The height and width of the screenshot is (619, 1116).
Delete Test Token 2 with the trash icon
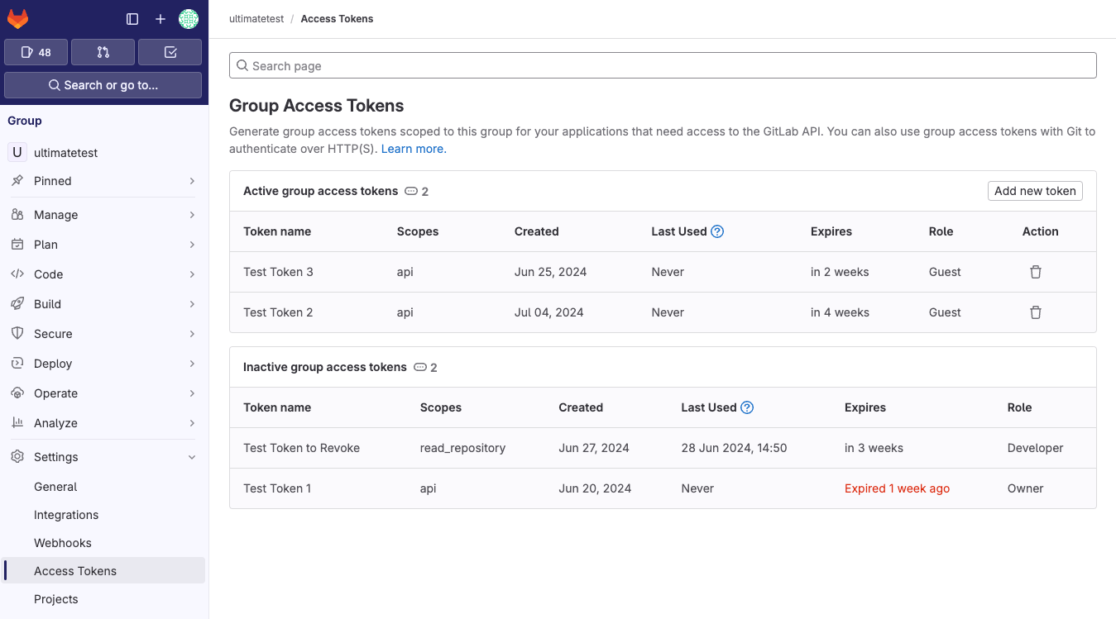tap(1036, 312)
